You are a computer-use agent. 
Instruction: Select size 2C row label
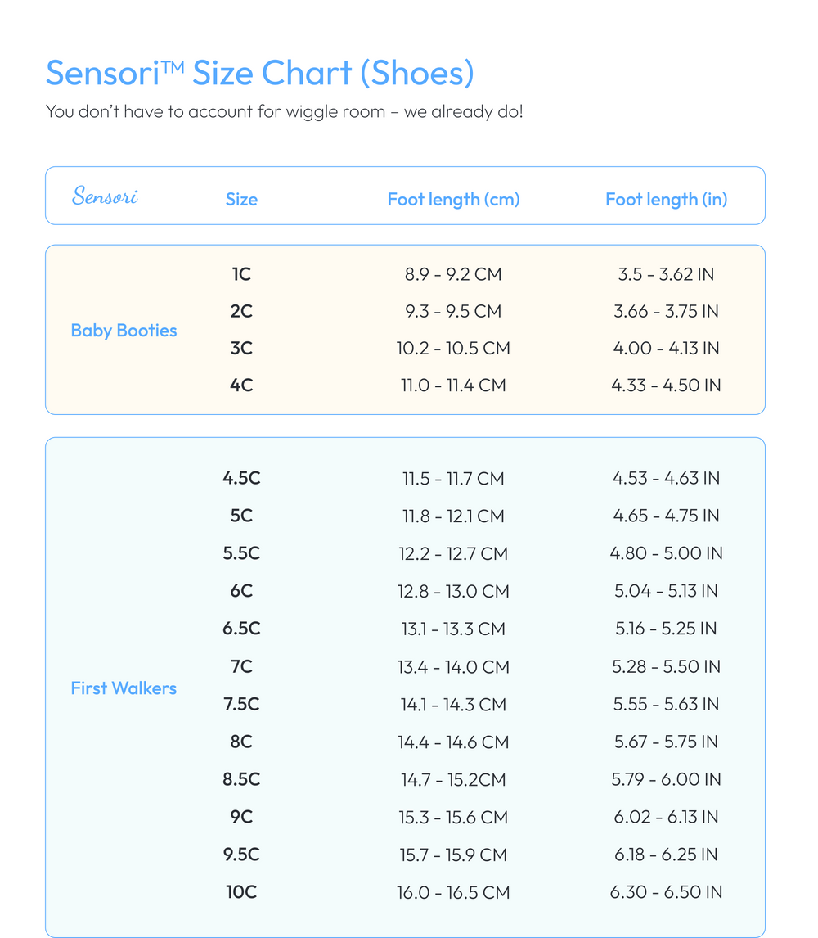[241, 311]
